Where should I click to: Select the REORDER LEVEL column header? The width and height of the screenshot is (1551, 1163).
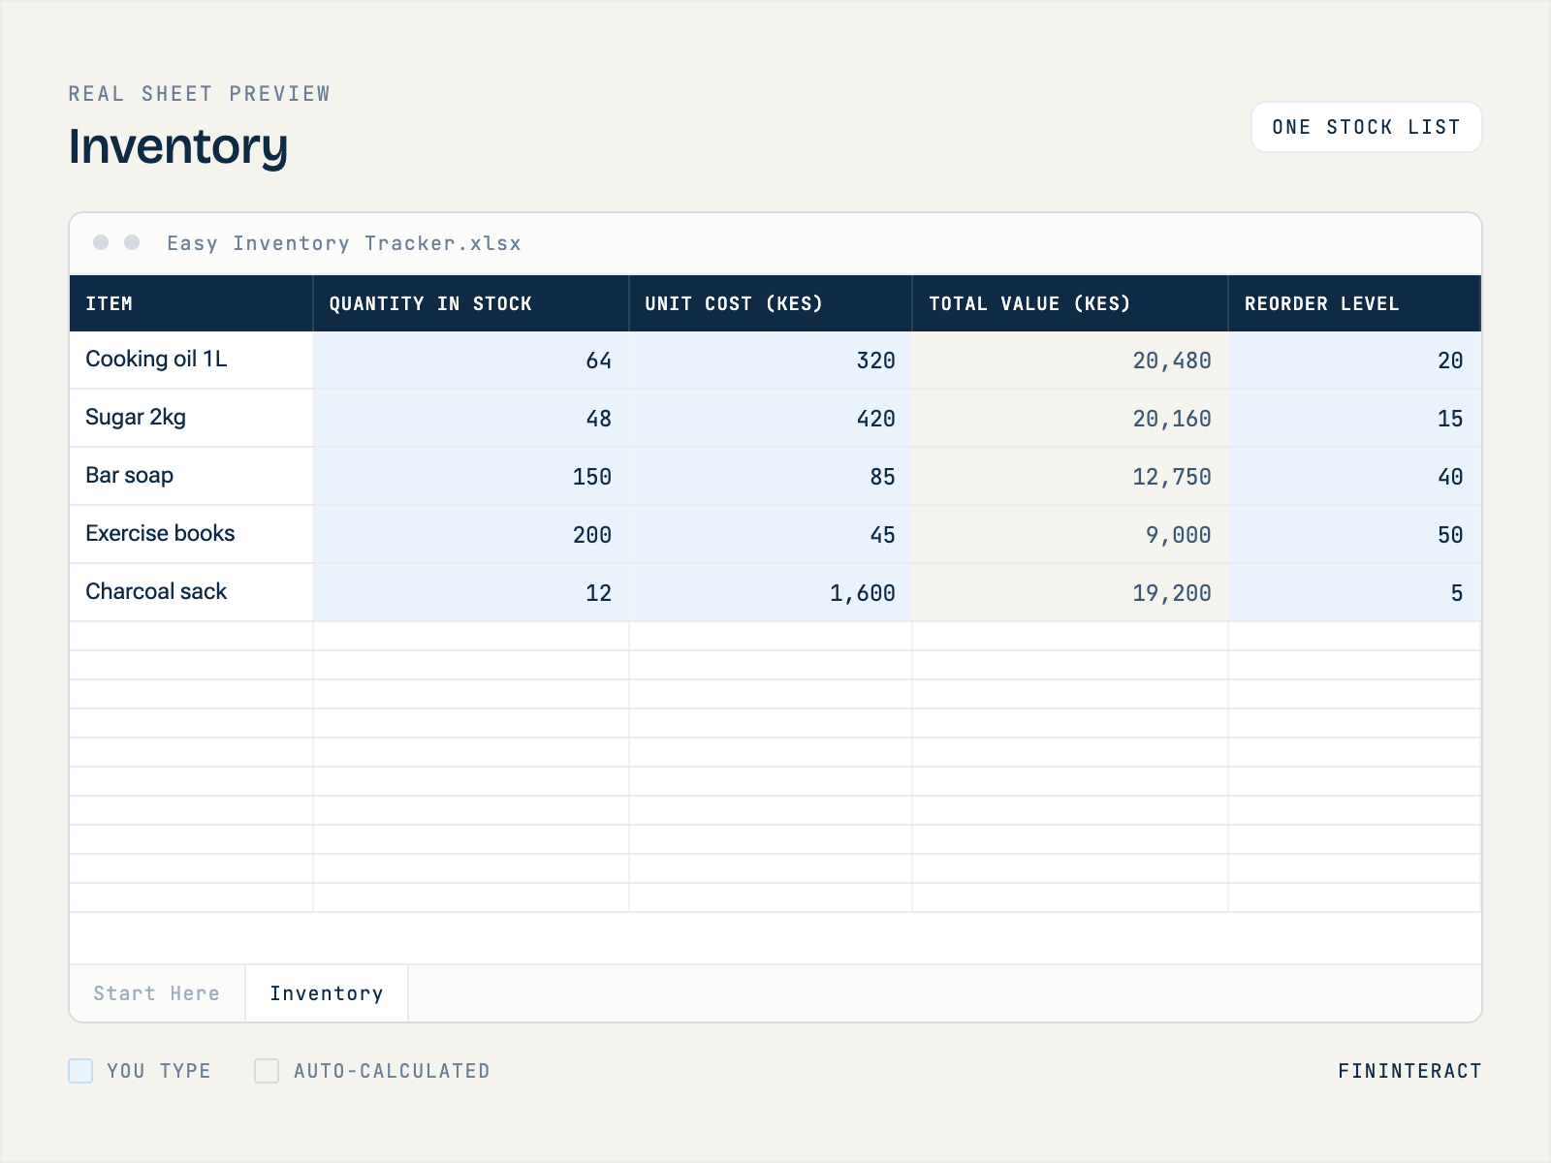coord(1354,303)
